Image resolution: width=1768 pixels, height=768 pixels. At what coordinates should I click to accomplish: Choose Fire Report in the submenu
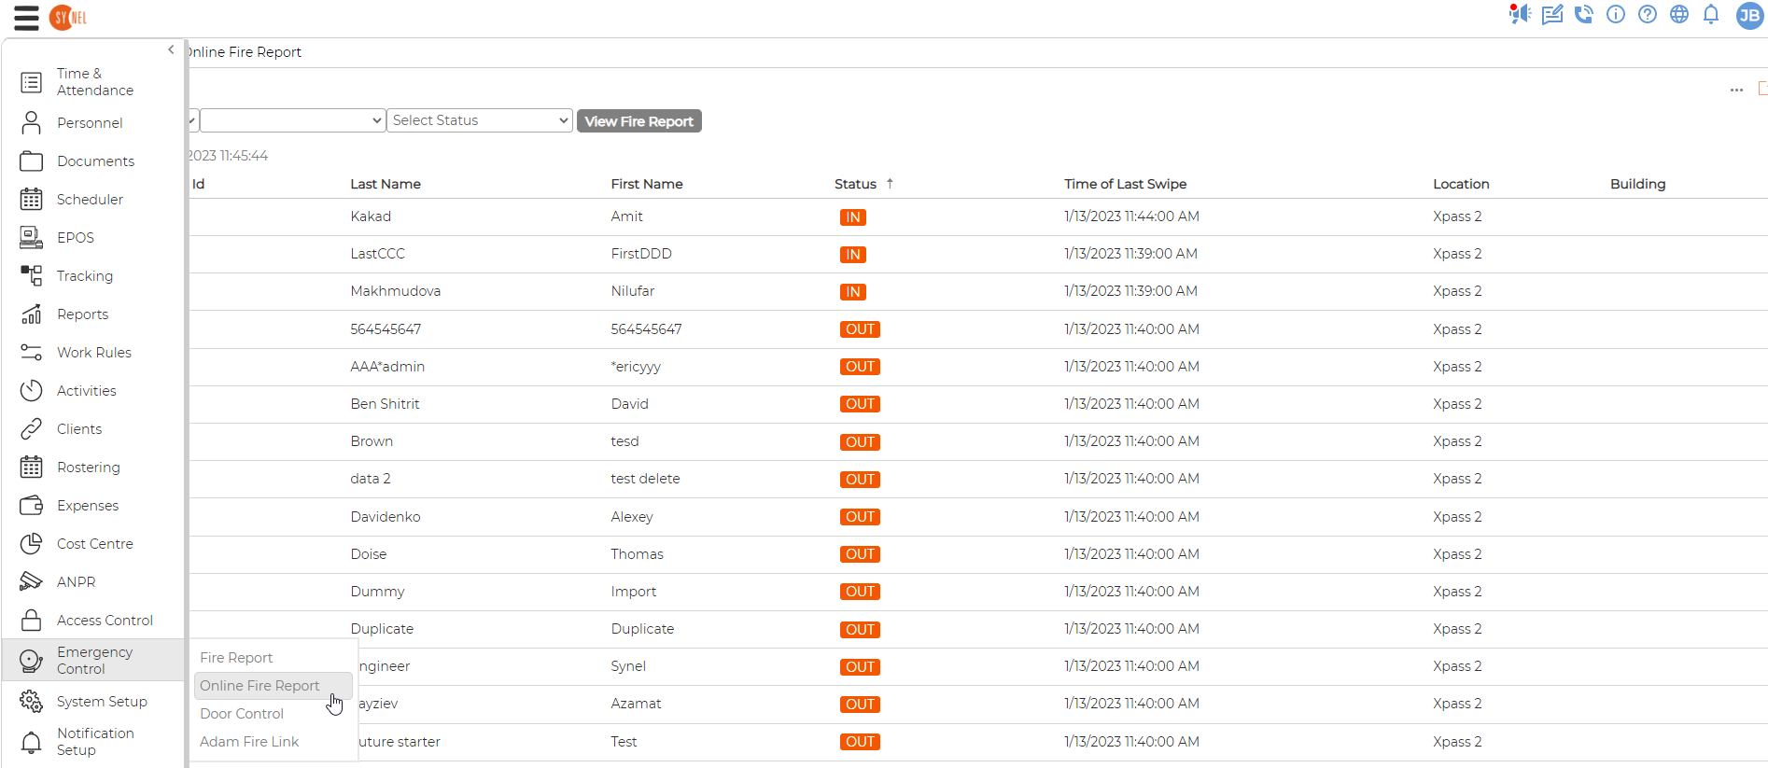click(x=236, y=658)
